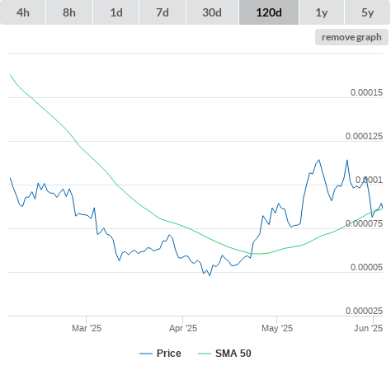Switch to the 7d time range
The image size is (391, 375).
point(163,12)
